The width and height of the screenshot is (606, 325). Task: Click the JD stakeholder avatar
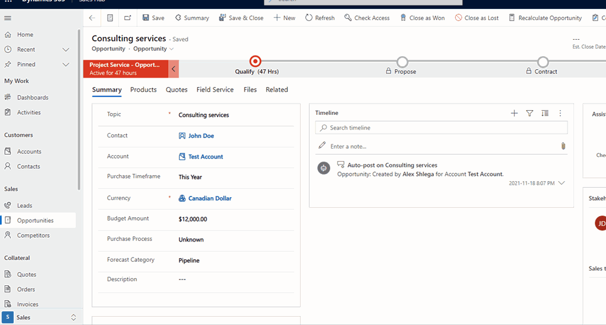601,223
